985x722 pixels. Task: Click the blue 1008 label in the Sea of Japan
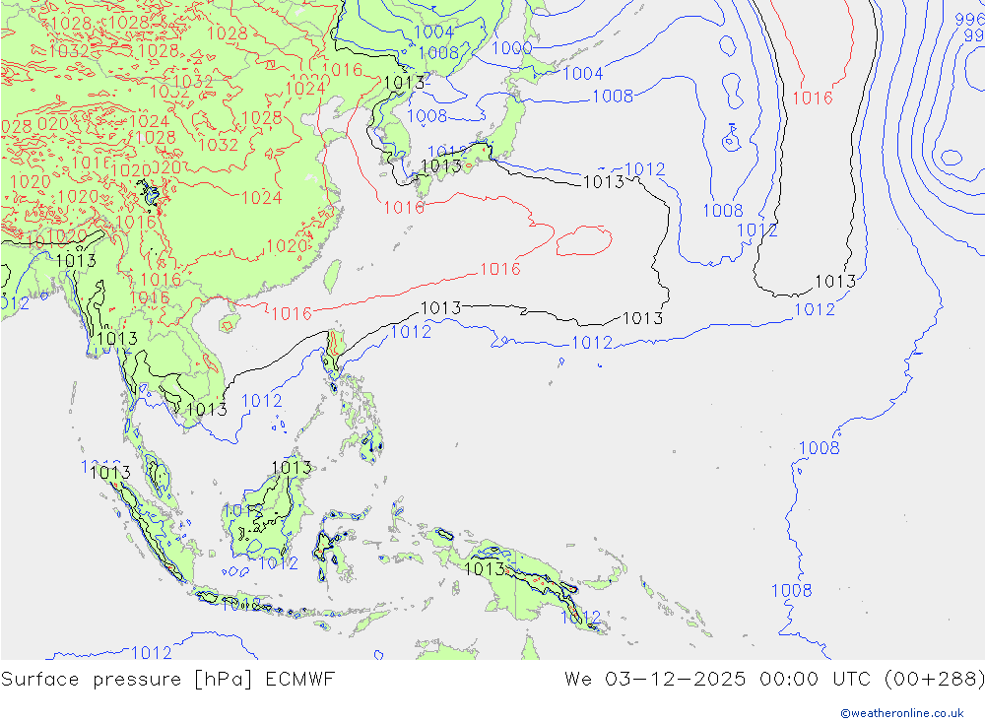click(427, 116)
